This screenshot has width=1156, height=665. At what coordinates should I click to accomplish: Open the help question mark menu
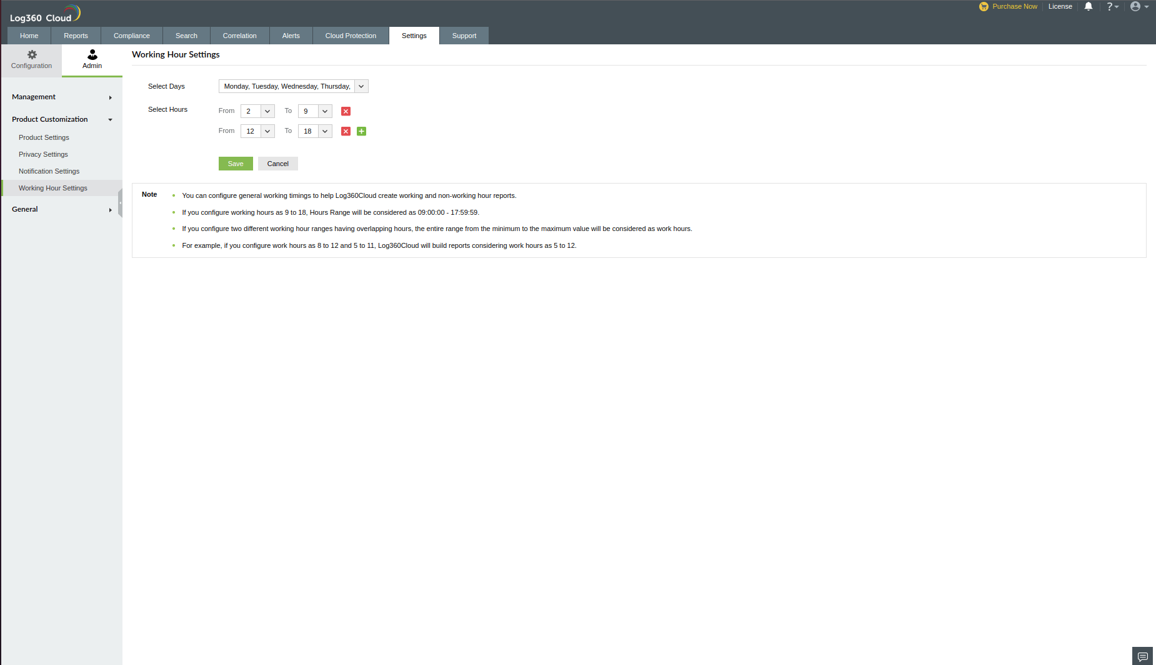point(1112,6)
